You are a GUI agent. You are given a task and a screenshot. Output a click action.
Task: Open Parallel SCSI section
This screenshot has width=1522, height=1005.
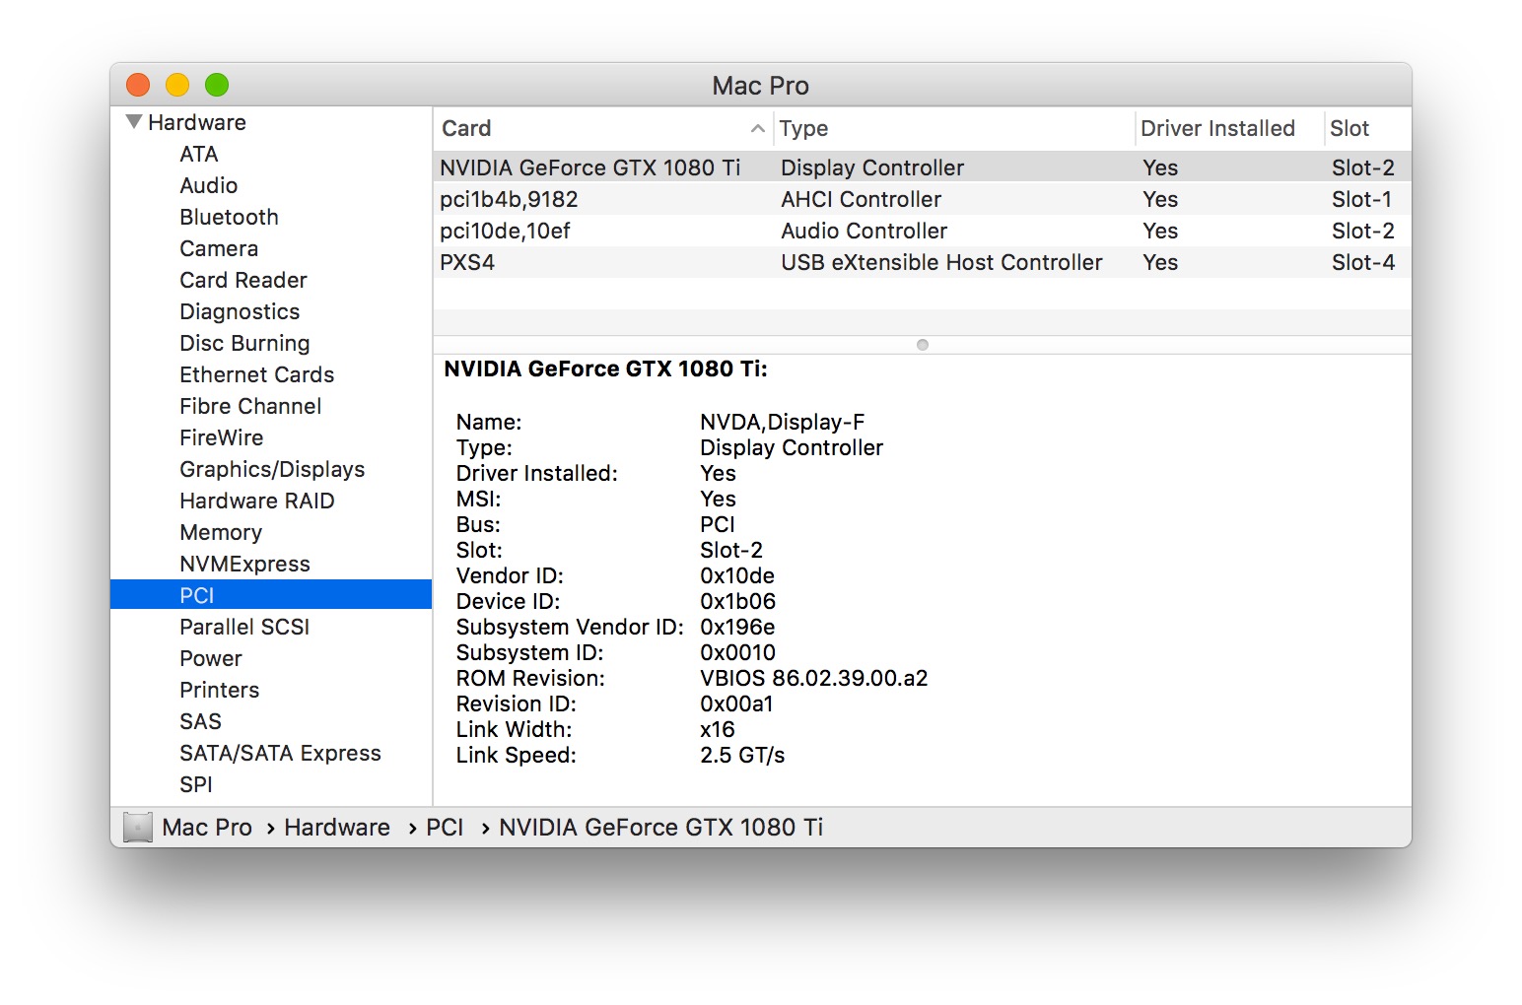[244, 627]
